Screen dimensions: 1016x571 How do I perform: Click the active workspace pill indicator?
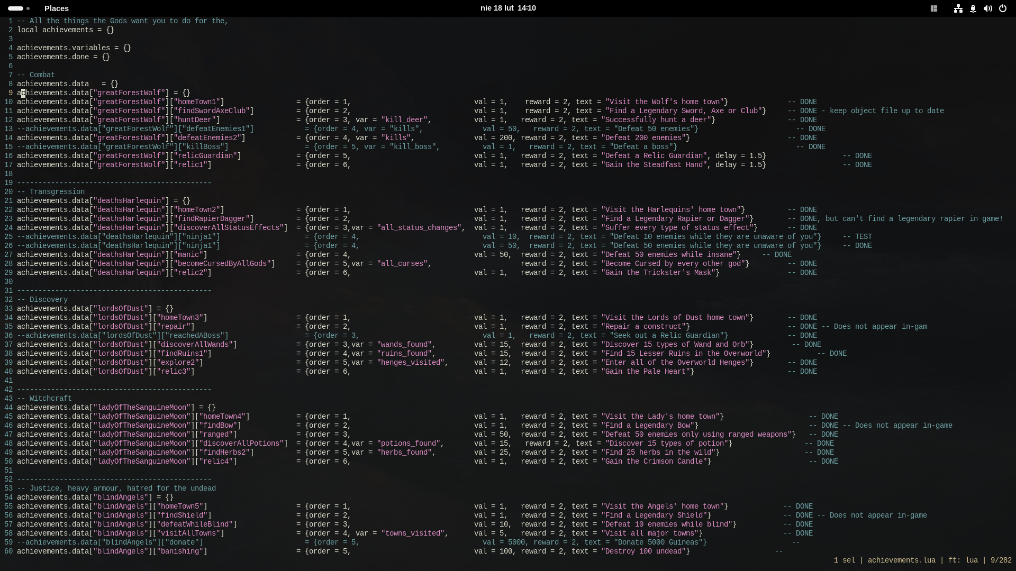tap(16, 8)
